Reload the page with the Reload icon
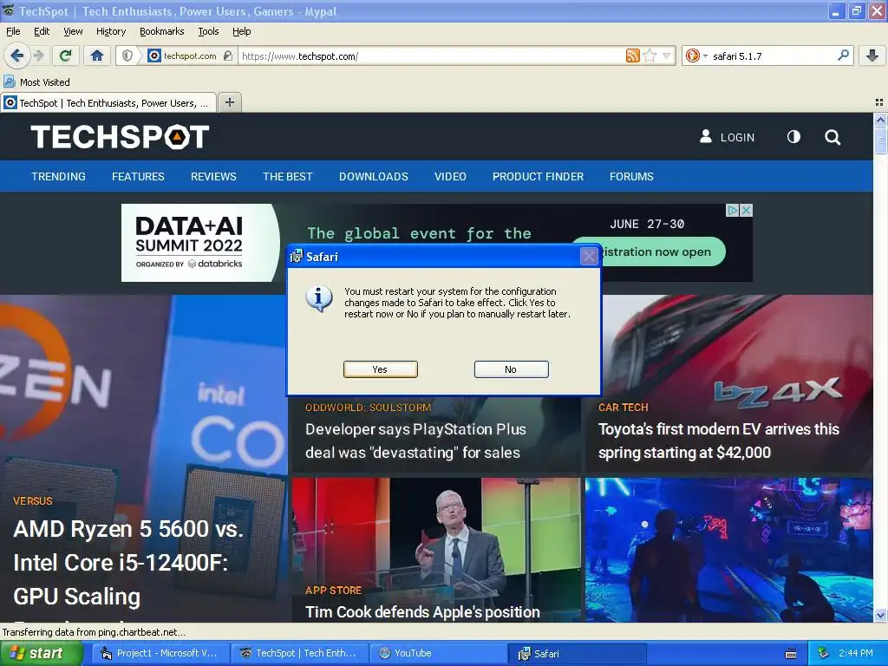This screenshot has height=666, width=888. pyautogui.click(x=65, y=55)
